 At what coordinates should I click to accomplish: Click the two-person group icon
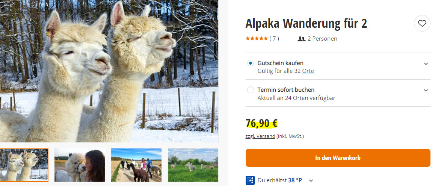[301, 39]
